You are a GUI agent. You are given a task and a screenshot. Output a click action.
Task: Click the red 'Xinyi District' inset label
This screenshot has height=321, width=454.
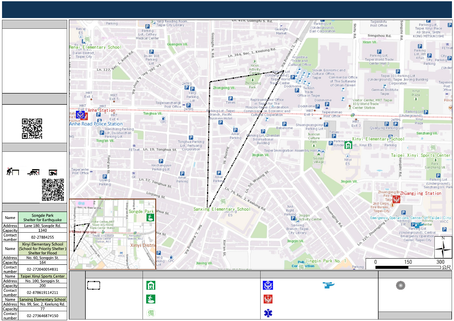tap(143, 246)
